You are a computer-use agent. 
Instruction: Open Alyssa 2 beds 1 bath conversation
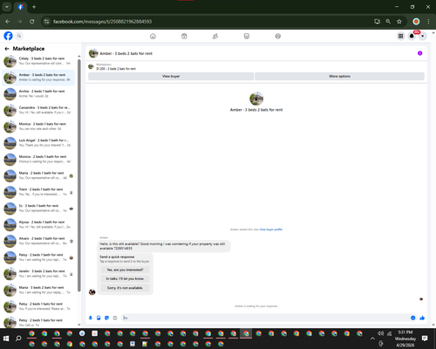(x=38, y=224)
